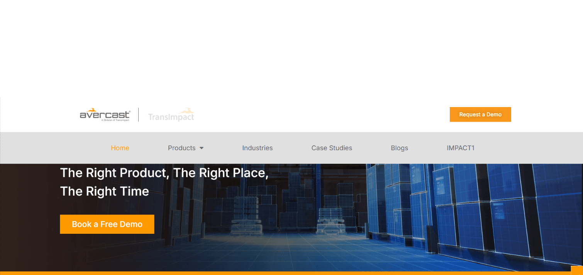Click 'The Right Time' hero text line

pos(105,191)
